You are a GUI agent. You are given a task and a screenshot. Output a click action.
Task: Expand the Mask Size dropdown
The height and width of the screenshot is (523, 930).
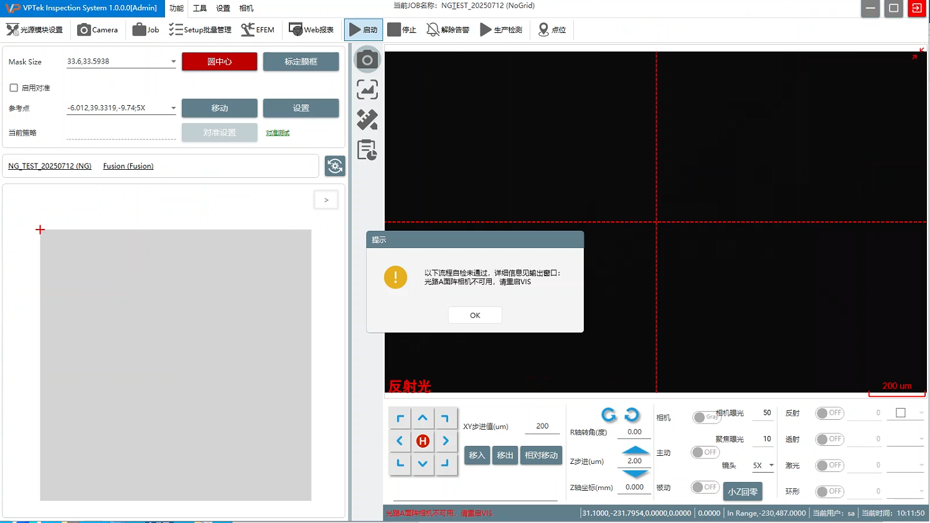[x=173, y=62]
